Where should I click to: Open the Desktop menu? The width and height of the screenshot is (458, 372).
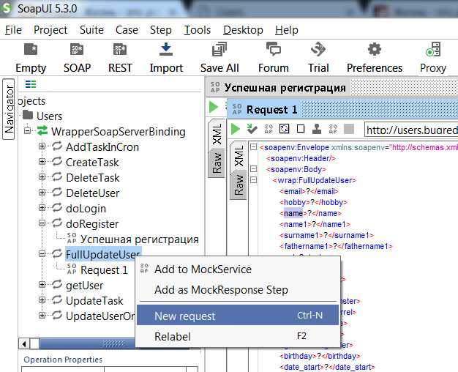[x=243, y=30]
